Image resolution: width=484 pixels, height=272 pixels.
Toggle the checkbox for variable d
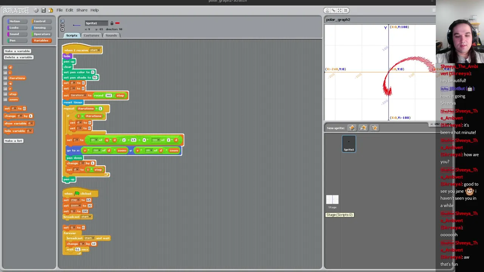coord(5,67)
